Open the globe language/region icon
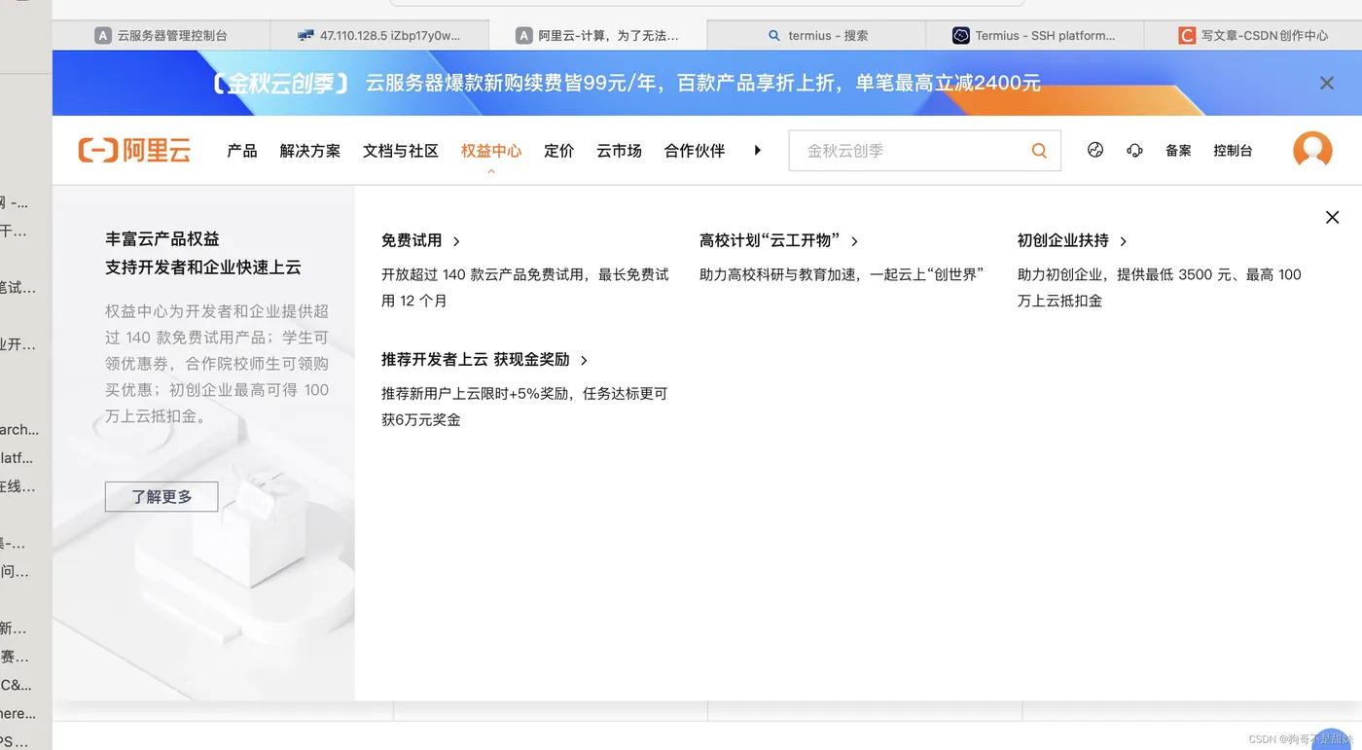The height and width of the screenshot is (750, 1362). click(x=1095, y=150)
